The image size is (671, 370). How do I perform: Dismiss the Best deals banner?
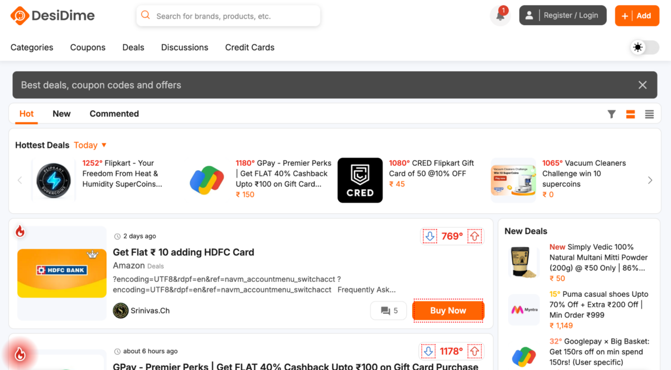coord(642,85)
